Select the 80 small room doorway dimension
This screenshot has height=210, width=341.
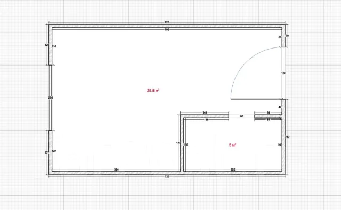click(241, 116)
